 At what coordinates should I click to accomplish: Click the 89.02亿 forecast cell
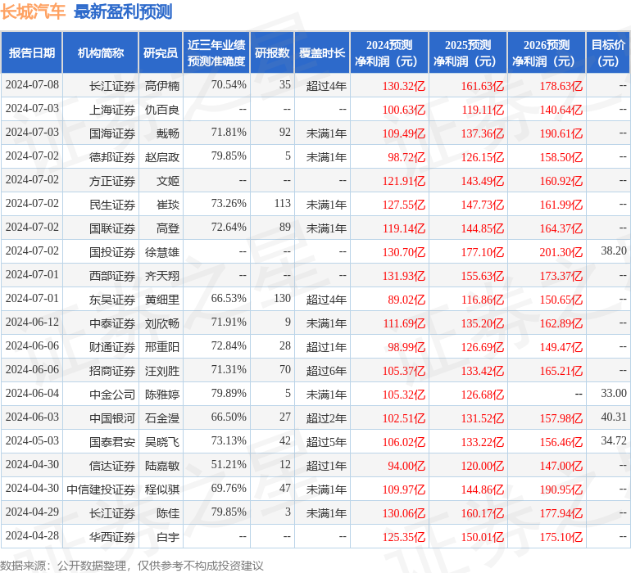406,299
